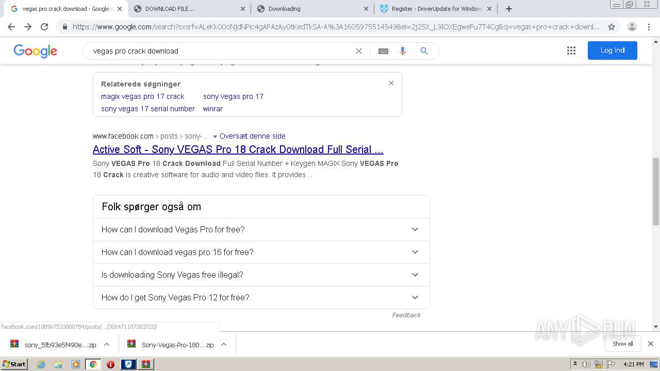Click the Feedback link under questions
The image size is (660, 371).
406,315
